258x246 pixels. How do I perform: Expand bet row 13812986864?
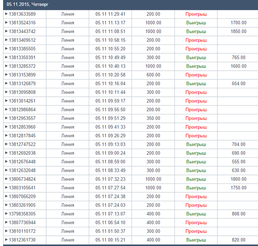(x=6, y=110)
